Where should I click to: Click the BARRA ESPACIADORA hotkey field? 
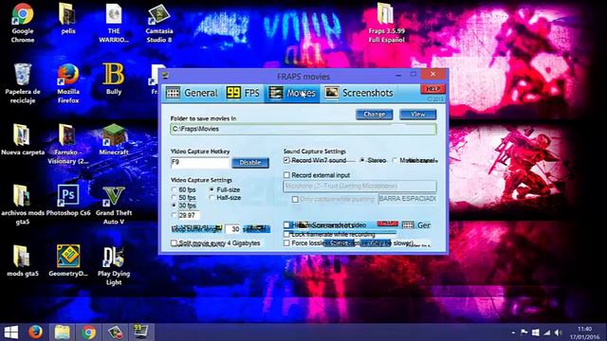[407, 199]
